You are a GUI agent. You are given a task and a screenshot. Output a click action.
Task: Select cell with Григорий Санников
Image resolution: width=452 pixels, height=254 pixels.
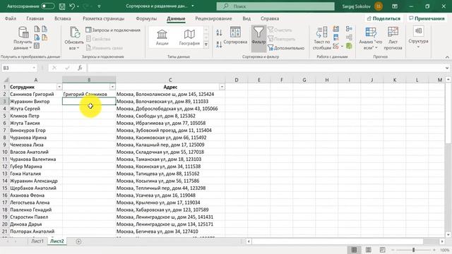(89, 94)
